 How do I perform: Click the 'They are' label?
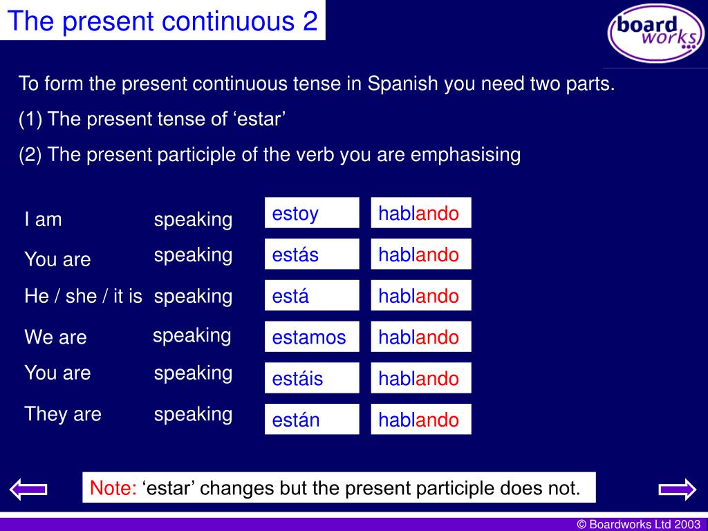[x=63, y=414]
